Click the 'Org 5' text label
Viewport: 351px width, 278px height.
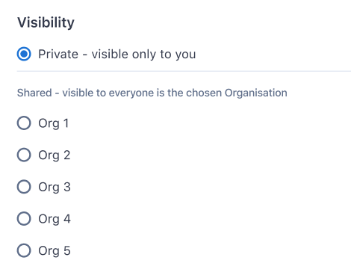[55, 251]
